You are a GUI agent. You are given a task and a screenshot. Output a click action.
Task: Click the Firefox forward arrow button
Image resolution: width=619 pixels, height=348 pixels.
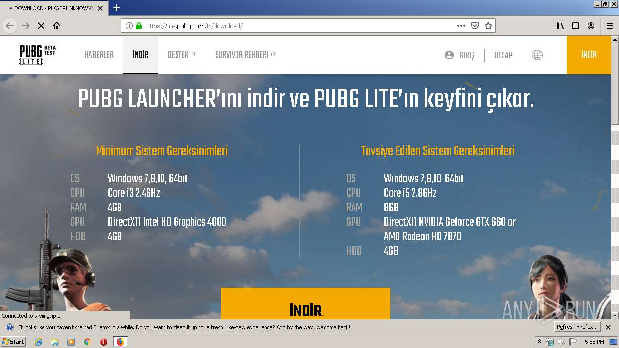click(26, 26)
